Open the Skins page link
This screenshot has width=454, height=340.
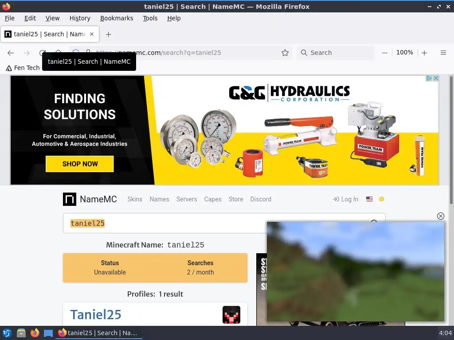coord(135,199)
